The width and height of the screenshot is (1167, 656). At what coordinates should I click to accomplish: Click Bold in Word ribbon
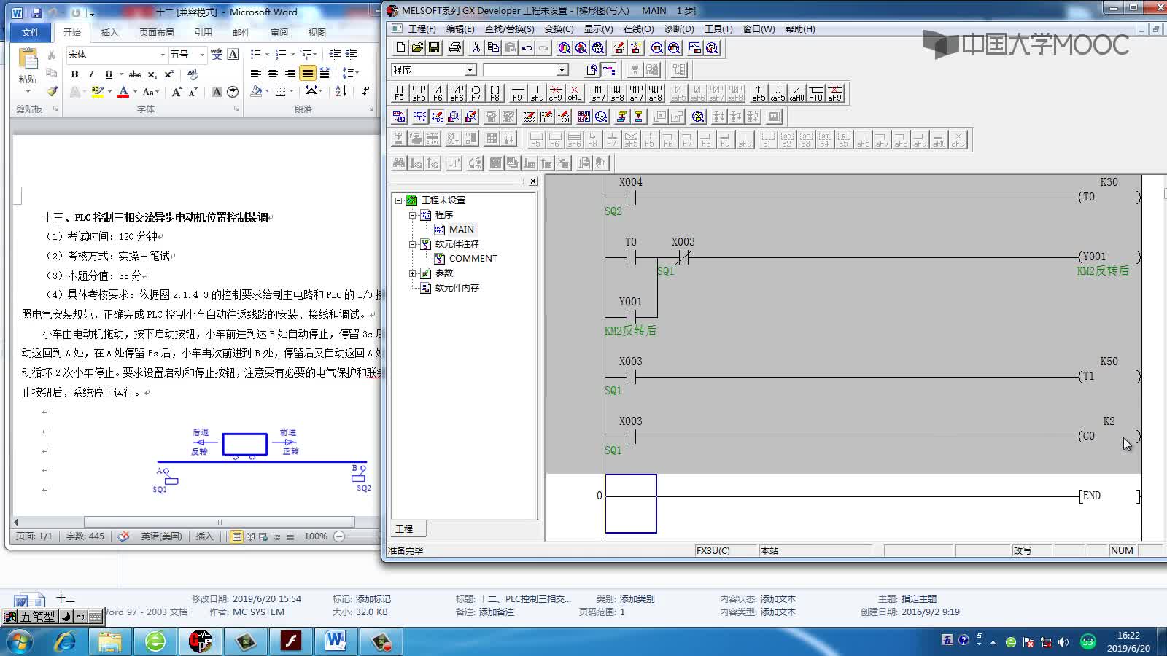pos(74,74)
